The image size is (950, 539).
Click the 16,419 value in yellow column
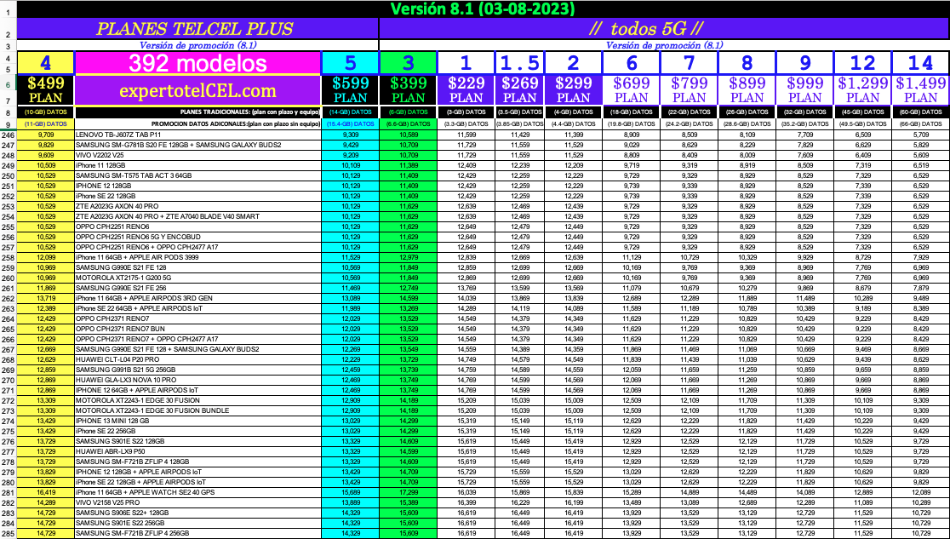[46, 492]
